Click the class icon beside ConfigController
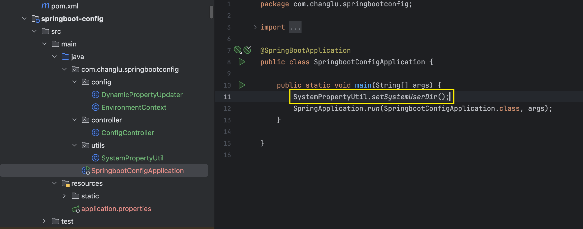 (x=96, y=132)
